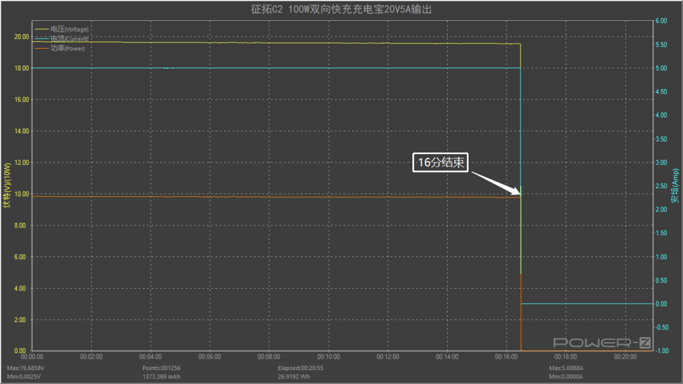Click the 8.00 tick on voltage axis
The width and height of the screenshot is (683, 384).
tap(20, 225)
